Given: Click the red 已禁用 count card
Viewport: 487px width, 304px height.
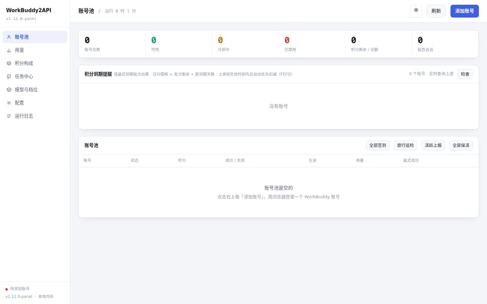Looking at the screenshot, I should (x=312, y=44).
